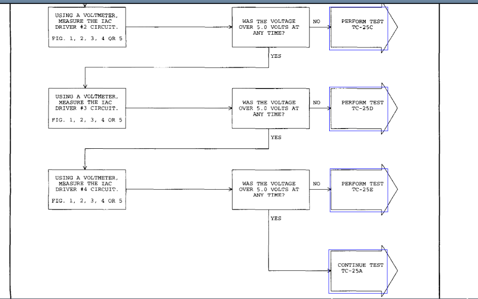478x299 pixels.
Task: Click the voltage question box beside DRIVER #2
Action: [x=271, y=28]
